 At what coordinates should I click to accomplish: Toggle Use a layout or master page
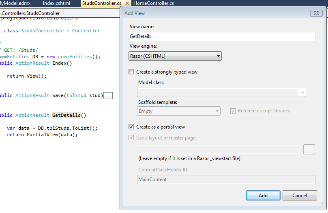(x=131, y=138)
